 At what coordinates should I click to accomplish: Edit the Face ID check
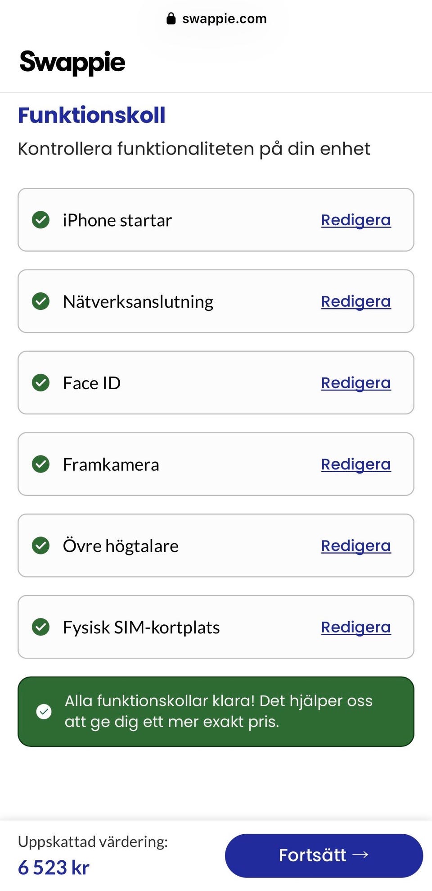pyautogui.click(x=356, y=383)
